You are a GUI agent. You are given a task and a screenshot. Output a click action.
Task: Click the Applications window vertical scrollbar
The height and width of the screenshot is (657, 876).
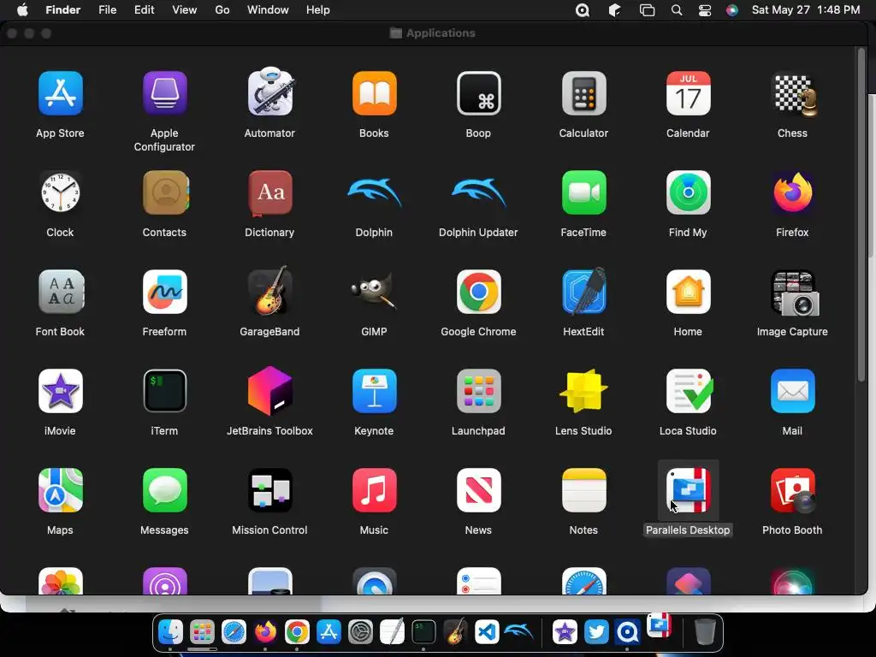[x=861, y=215]
